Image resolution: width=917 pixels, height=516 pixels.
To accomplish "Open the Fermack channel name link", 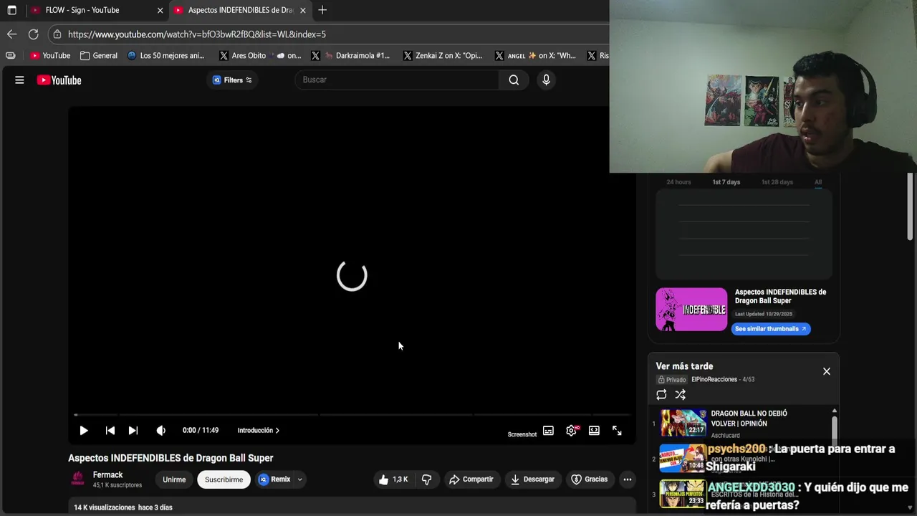I will click(107, 475).
